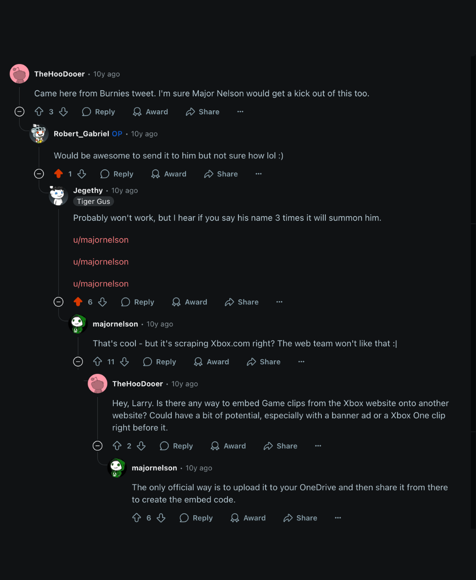The image size is (476, 580).
Task: Click the Award icon under the OneDrive reply
Action: [x=234, y=518]
